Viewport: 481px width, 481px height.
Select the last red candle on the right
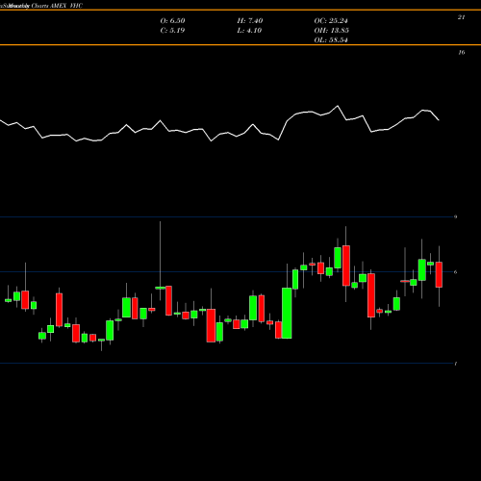439,274
